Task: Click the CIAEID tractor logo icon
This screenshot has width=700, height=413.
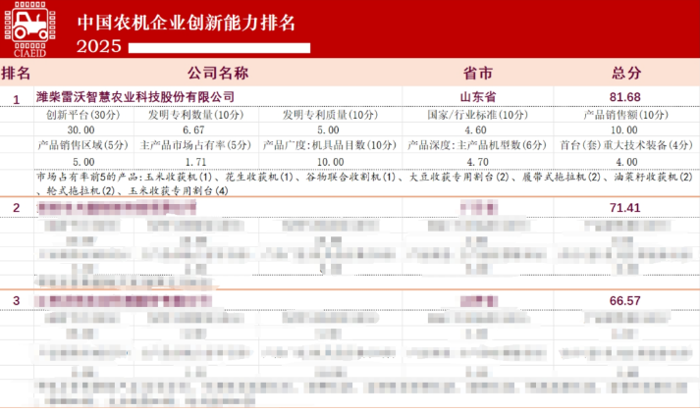Action: coord(29,29)
